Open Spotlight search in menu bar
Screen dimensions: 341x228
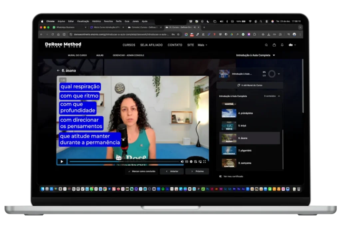point(261,21)
